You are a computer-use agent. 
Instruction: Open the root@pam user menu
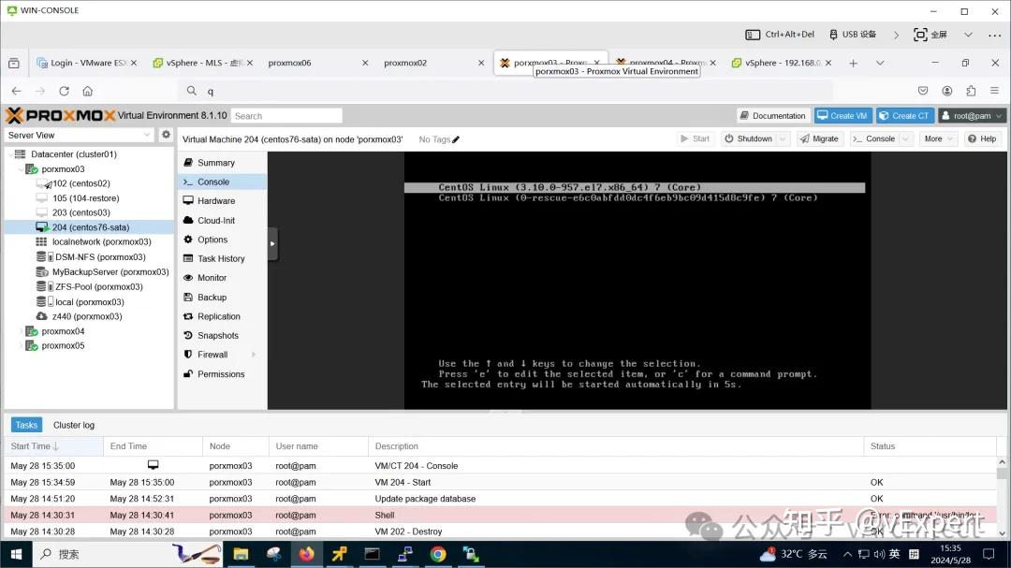(974, 115)
